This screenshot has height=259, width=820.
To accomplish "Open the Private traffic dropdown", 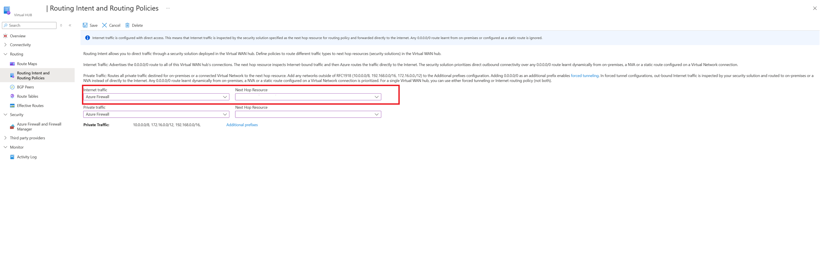I will tap(156, 114).
